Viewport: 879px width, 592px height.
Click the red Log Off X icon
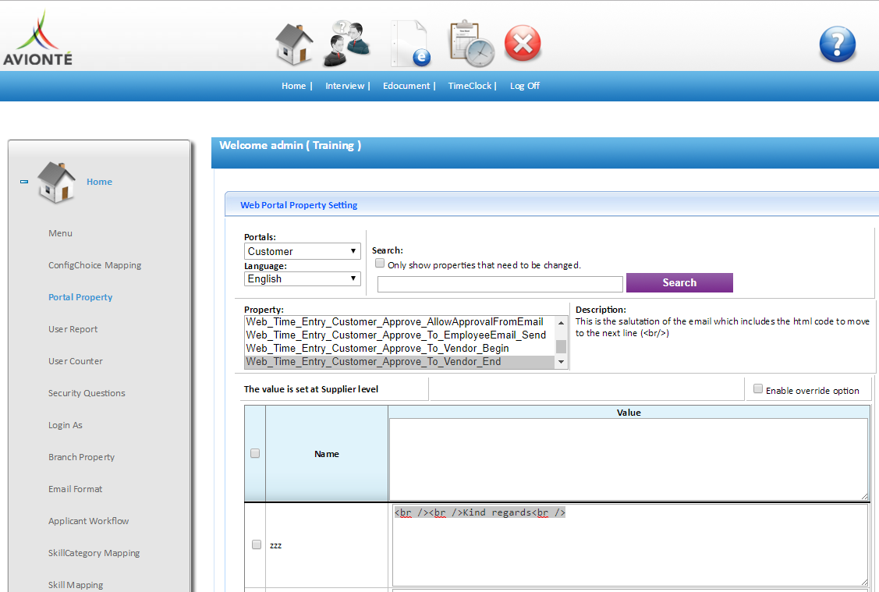[x=523, y=43]
